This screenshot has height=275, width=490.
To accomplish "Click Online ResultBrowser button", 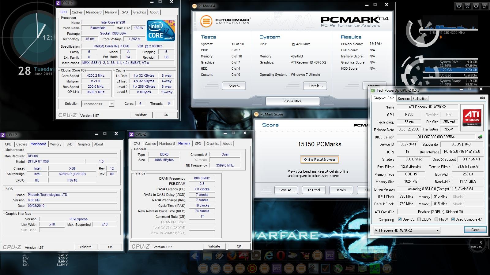I will point(320,159).
